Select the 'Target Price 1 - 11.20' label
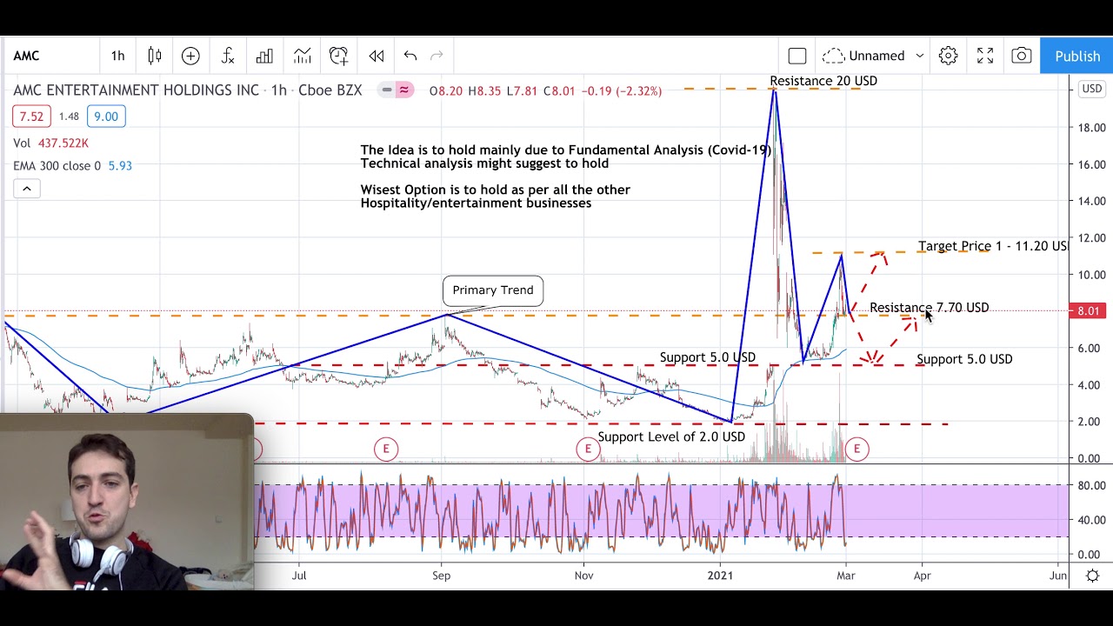The height and width of the screenshot is (626, 1113). tap(993, 246)
